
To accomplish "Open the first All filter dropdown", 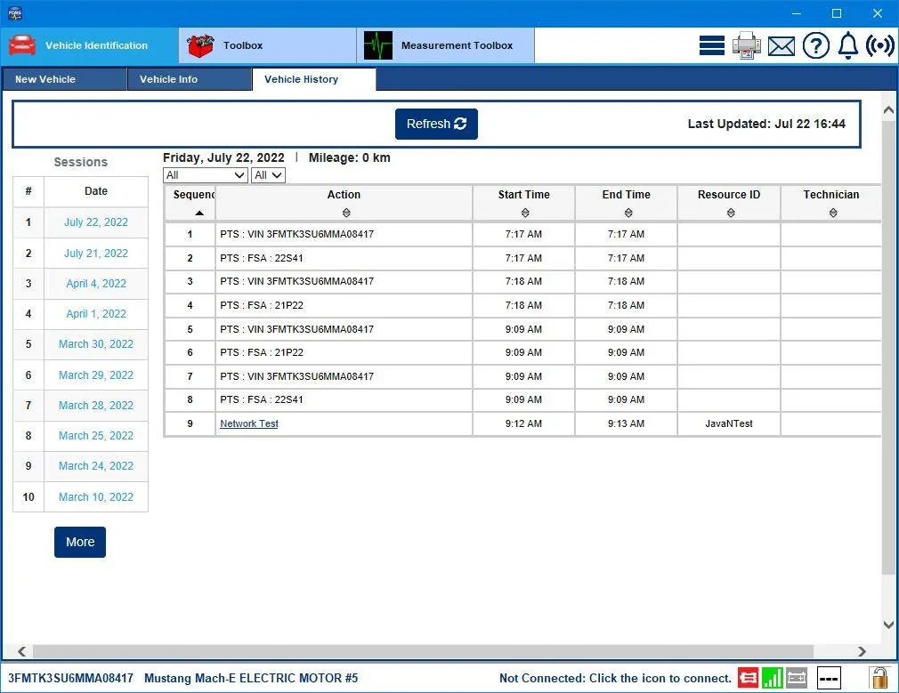I will [206, 175].
